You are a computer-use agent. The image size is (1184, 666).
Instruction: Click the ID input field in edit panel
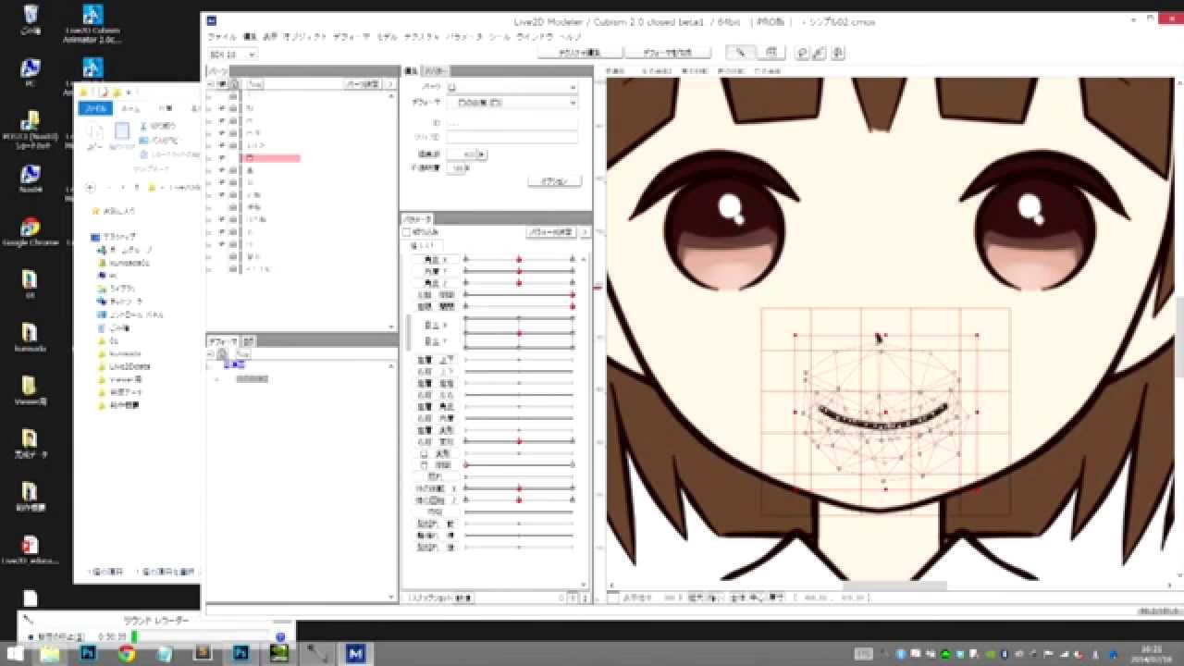(x=512, y=122)
